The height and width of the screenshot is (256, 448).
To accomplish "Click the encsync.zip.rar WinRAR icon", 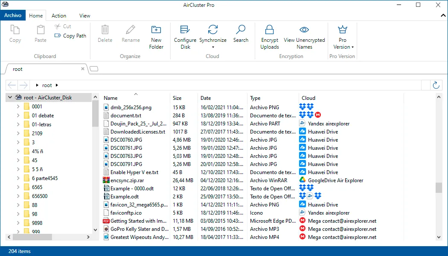I will click(106, 180).
